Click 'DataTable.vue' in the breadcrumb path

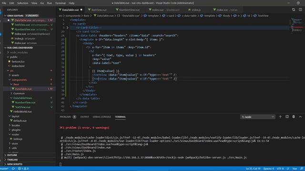click(x=105, y=16)
